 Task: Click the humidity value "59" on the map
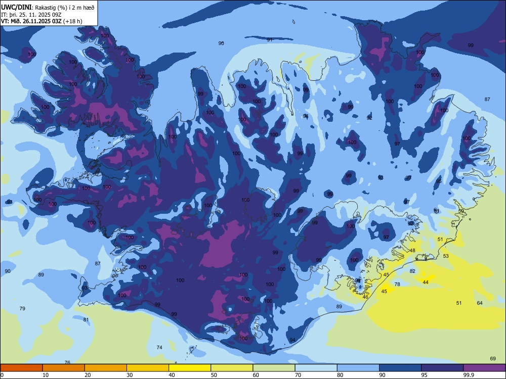[461, 211]
